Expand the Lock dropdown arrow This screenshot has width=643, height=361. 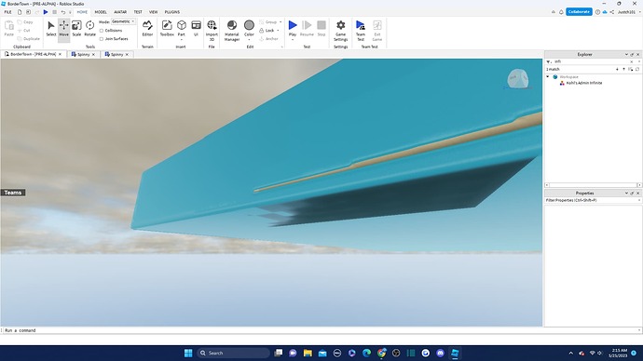(278, 31)
